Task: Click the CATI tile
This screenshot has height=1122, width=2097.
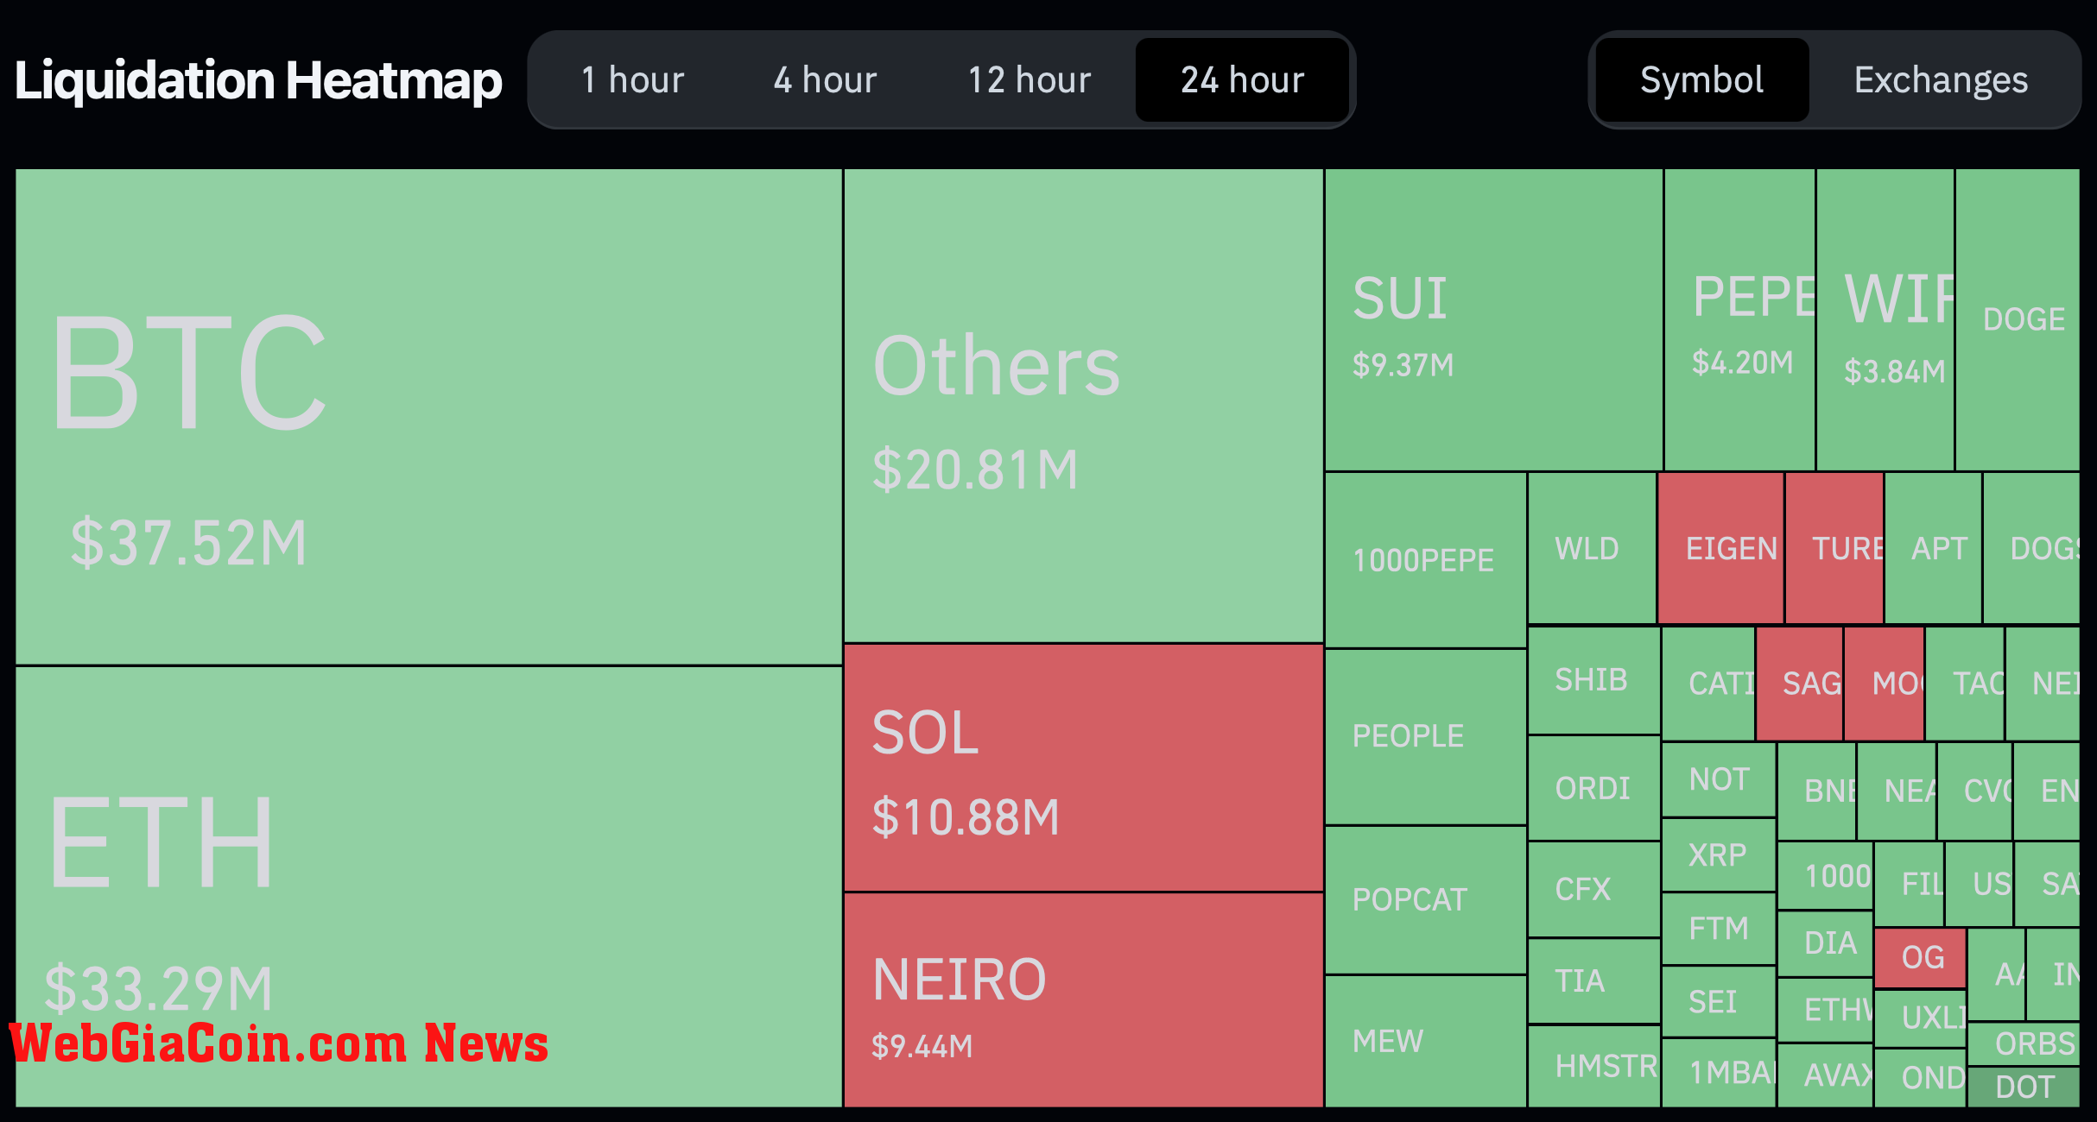Action: (1708, 684)
